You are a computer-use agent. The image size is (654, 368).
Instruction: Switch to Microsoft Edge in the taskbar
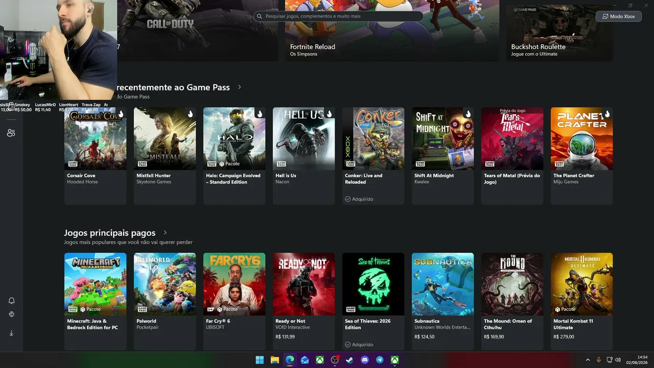tap(290, 360)
